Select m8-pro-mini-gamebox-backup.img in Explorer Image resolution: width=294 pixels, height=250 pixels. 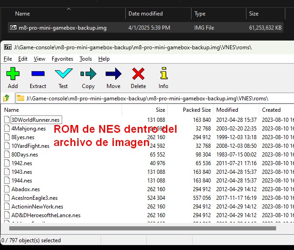pos(62,28)
